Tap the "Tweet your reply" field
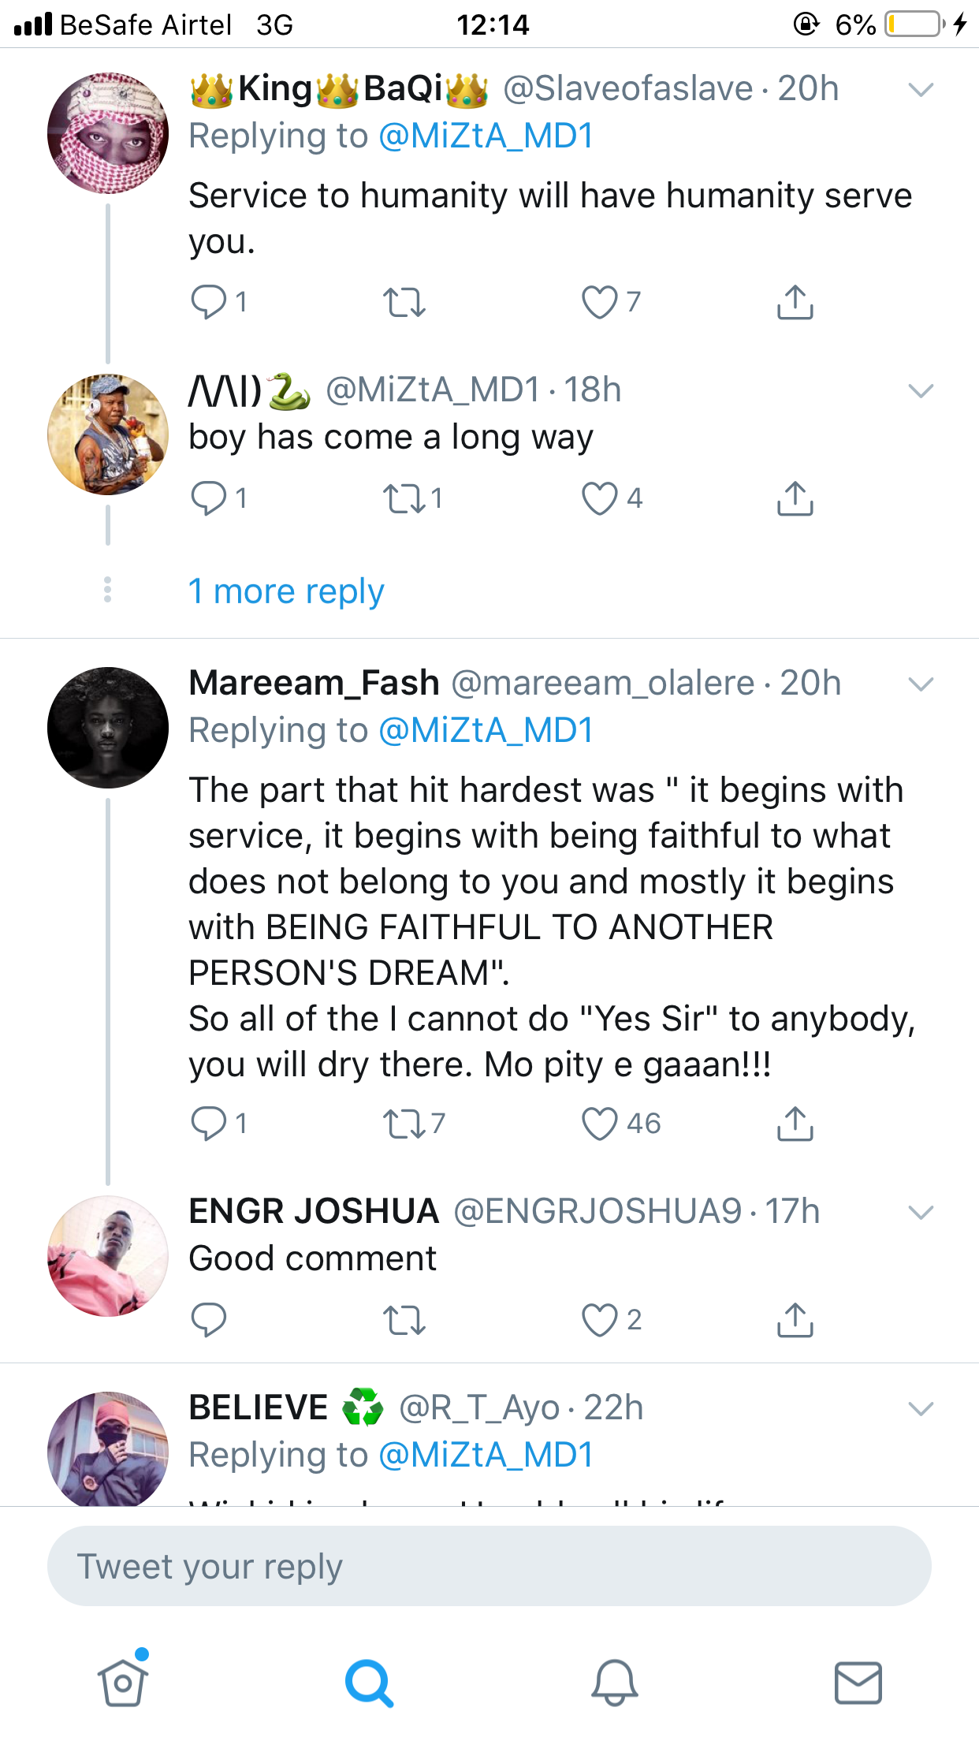The image size is (979, 1741). pos(489,1566)
